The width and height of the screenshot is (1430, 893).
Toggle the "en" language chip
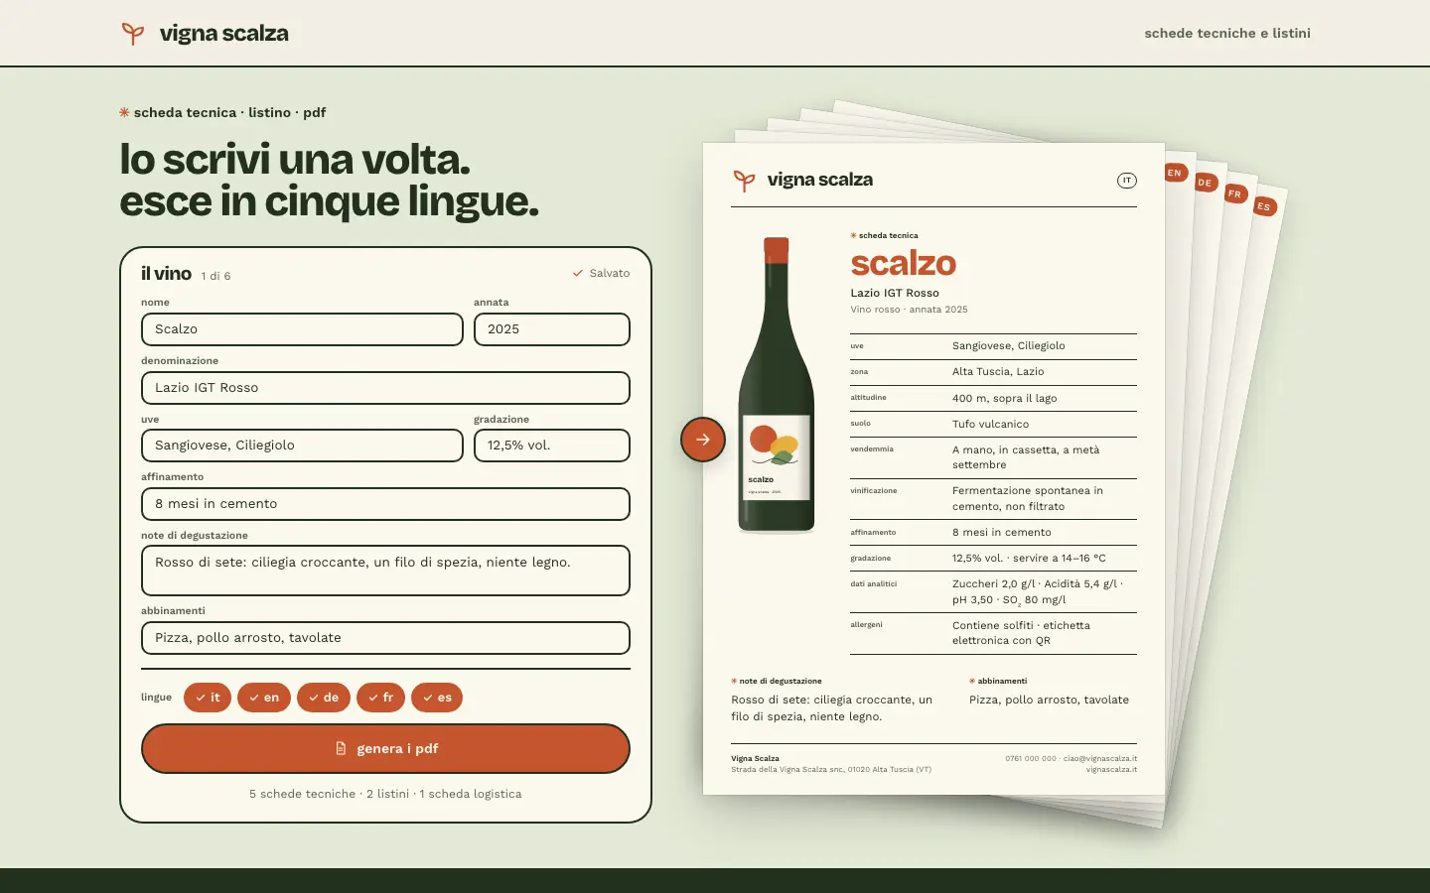coord(264,698)
